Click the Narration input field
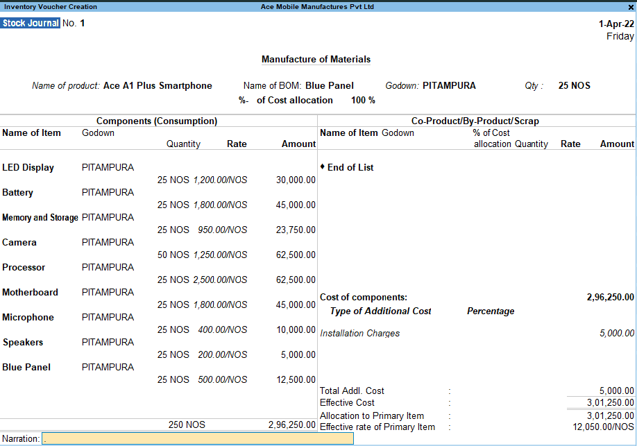637x446 pixels. pyautogui.click(x=198, y=438)
